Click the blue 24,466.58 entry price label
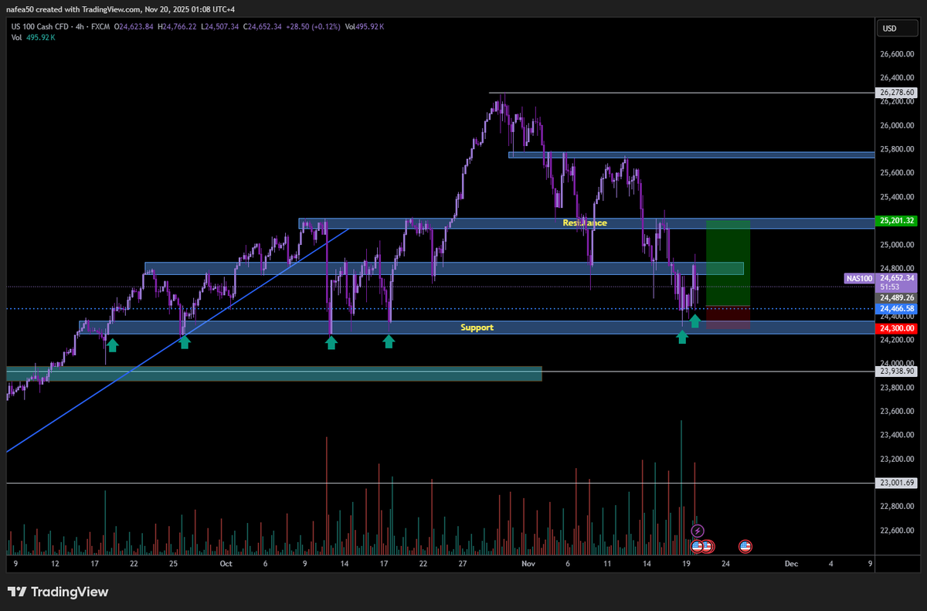The height and width of the screenshot is (611, 927). pos(897,308)
